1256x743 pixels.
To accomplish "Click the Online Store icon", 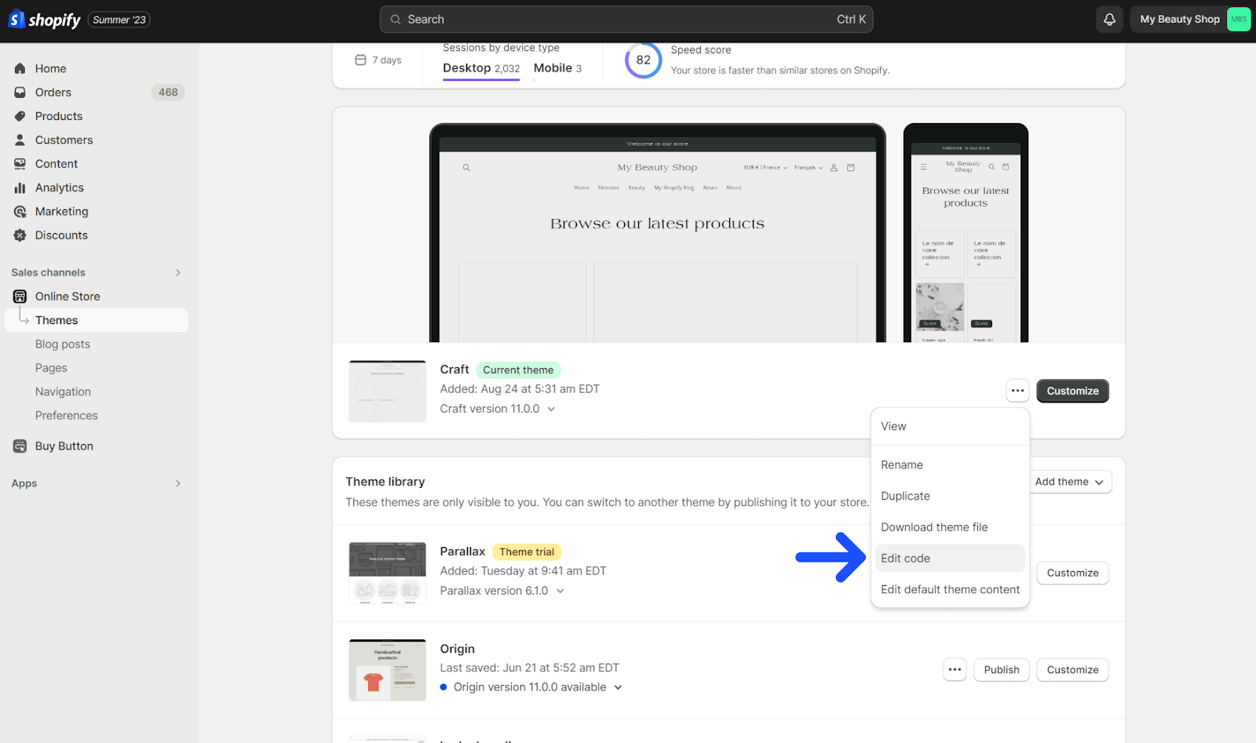I will point(20,297).
